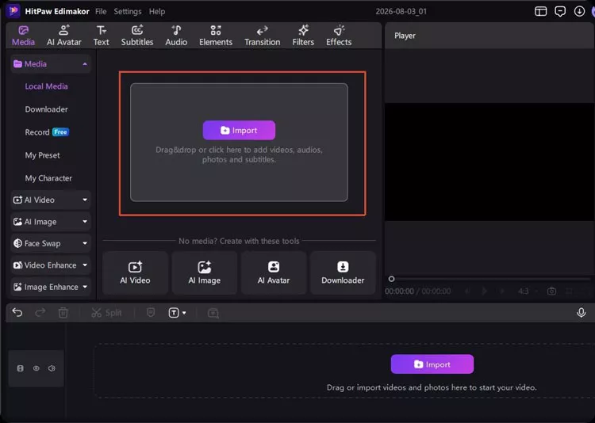Click the magnifier caption icon in timeline toolbar
This screenshot has height=423, width=595.
213,313
